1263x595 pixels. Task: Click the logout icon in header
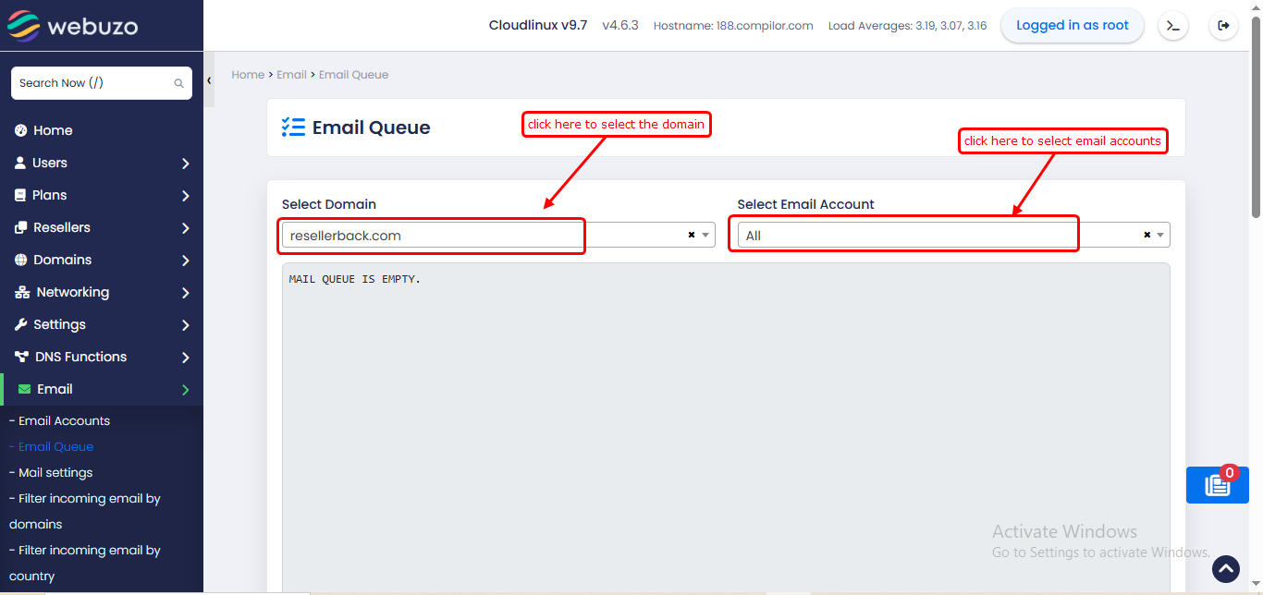click(1223, 26)
